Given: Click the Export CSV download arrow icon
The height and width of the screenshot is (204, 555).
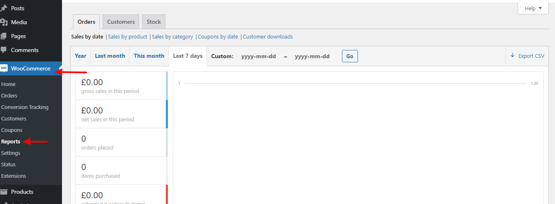Looking at the screenshot, I should click(x=512, y=56).
